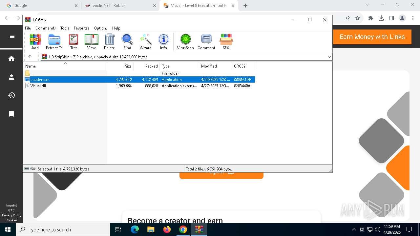Open the Options menu
Screen dimensions: 420x236
pos(101,28)
